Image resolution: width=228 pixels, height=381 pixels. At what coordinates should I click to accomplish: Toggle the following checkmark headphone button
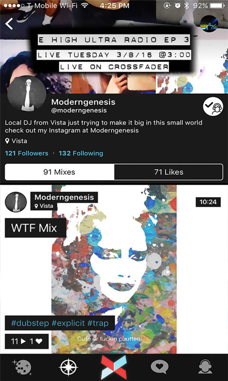tap(213, 107)
